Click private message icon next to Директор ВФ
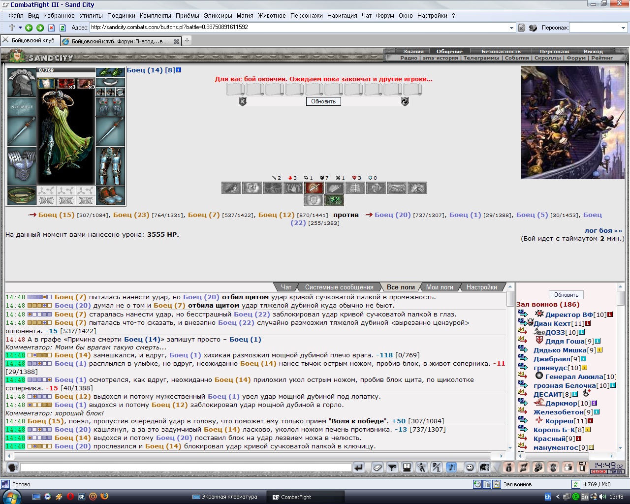 pos(522,314)
